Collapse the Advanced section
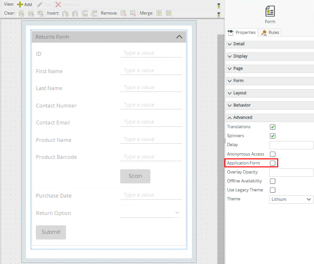This screenshot has width=314, height=264. [x=270, y=117]
